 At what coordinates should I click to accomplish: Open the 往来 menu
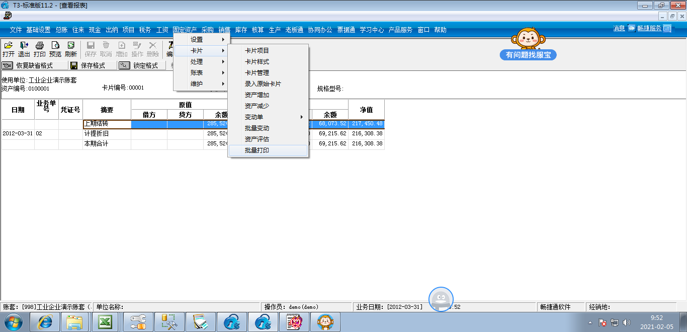[78, 30]
